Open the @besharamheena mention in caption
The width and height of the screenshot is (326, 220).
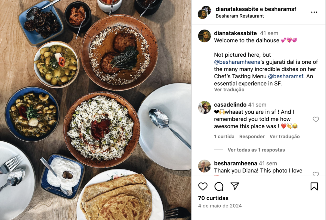[x=237, y=62]
